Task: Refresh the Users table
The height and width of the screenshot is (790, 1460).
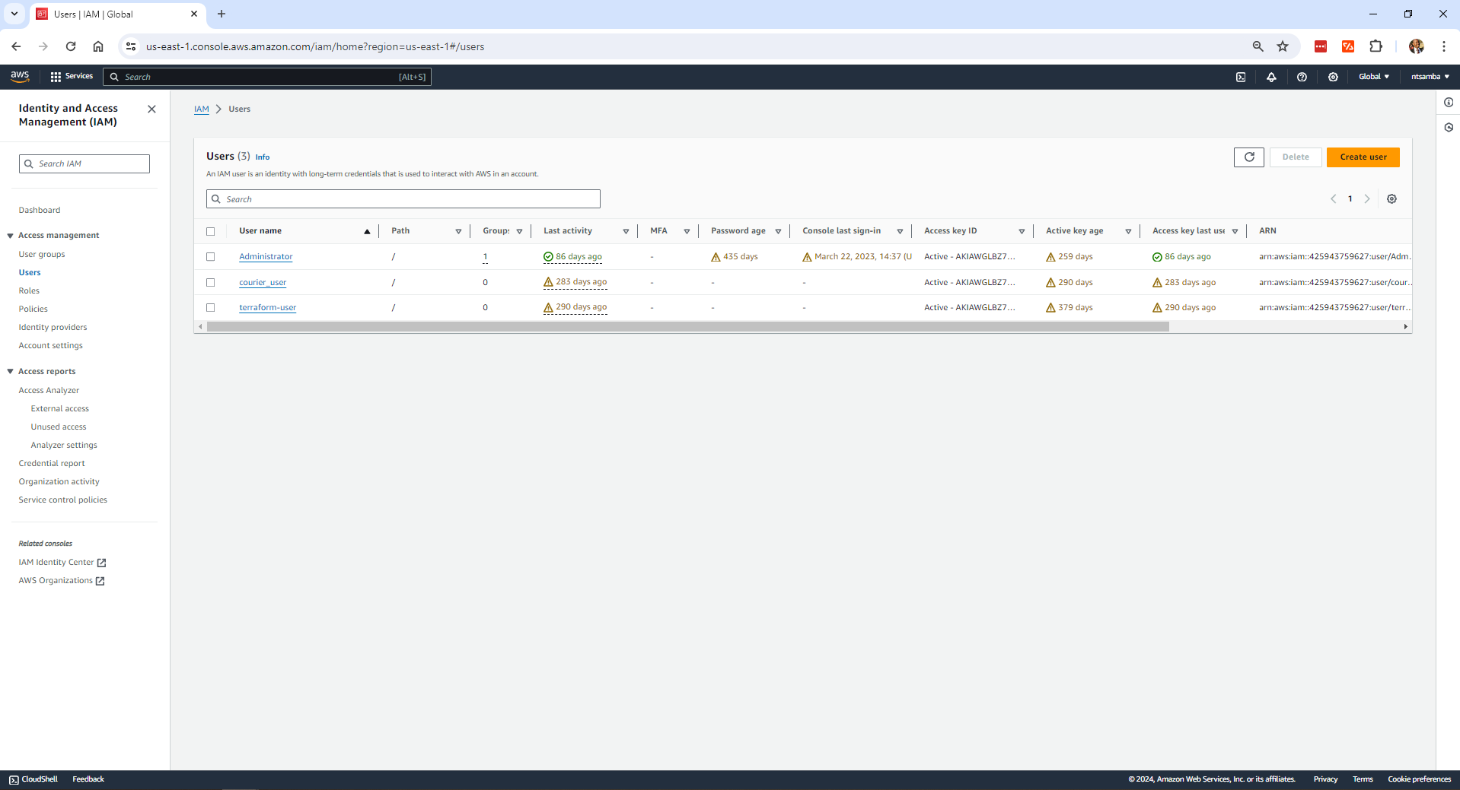Action: click(1248, 157)
